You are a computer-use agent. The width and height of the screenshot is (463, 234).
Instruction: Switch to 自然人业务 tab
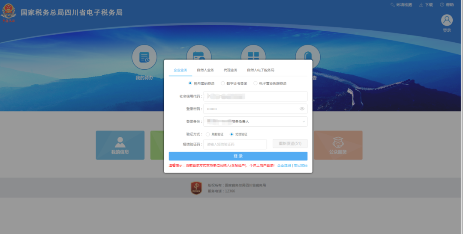tap(205, 70)
